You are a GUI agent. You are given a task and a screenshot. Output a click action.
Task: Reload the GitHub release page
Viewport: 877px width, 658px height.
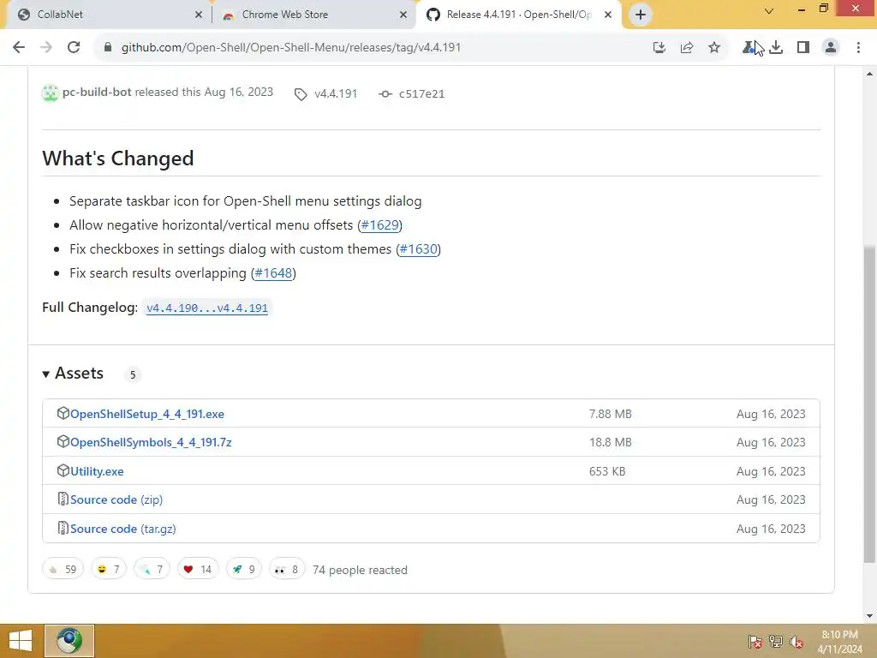tap(74, 48)
